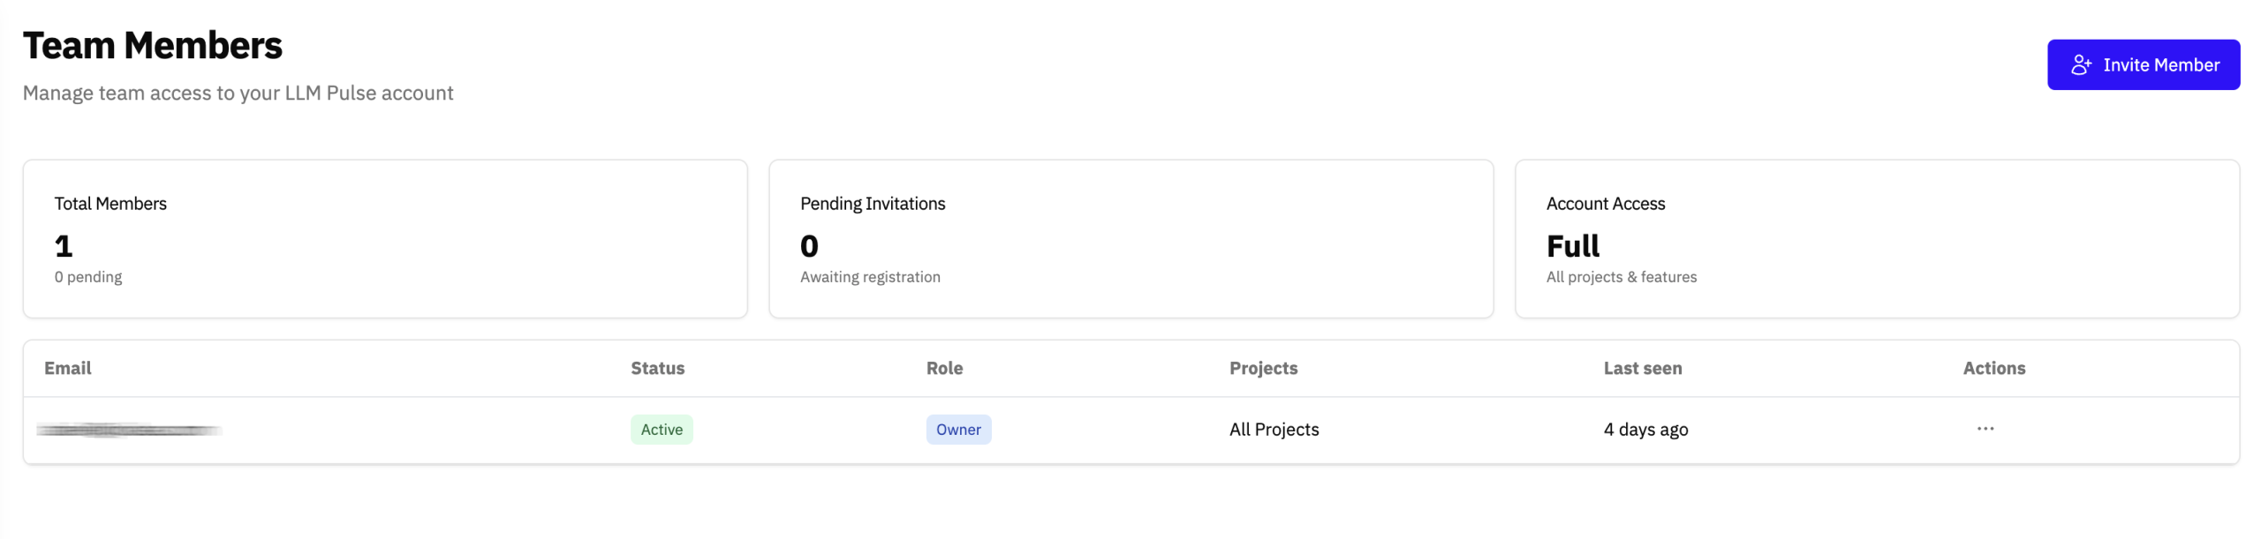2261x539 pixels.
Task: Click the Account Access card title
Action: (1605, 204)
